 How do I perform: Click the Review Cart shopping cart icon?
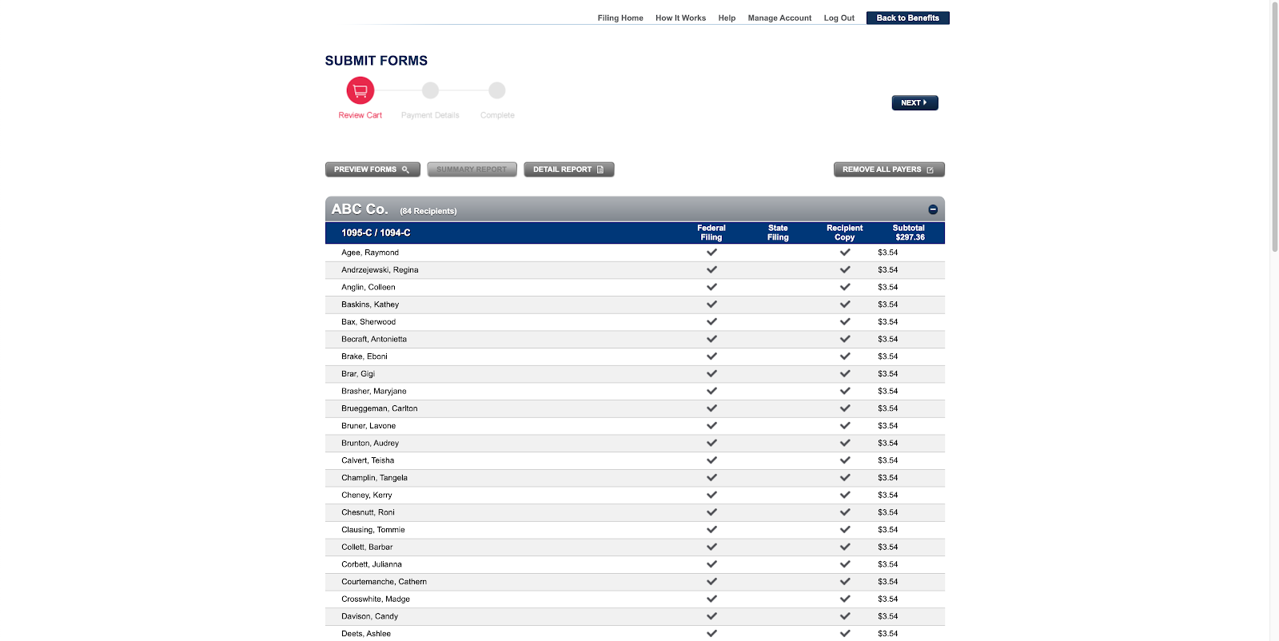click(360, 90)
